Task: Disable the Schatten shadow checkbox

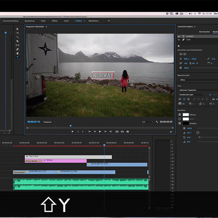Action: pyautogui.click(x=179, y=124)
